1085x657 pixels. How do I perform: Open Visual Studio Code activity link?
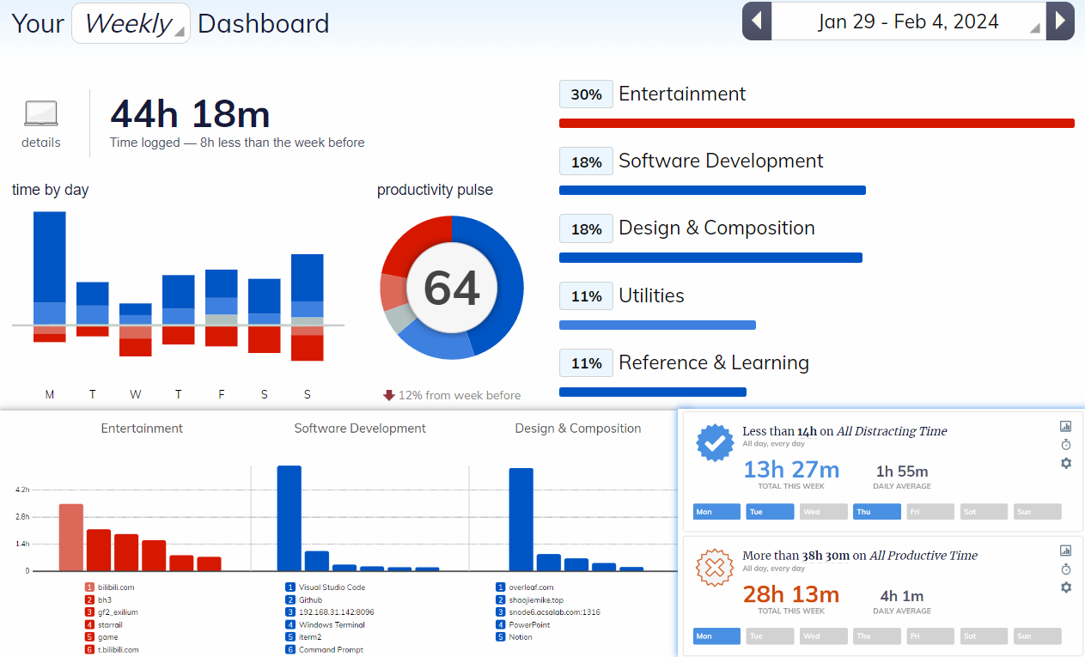click(332, 587)
